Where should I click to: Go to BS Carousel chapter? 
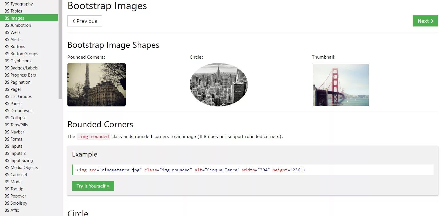(x=16, y=175)
